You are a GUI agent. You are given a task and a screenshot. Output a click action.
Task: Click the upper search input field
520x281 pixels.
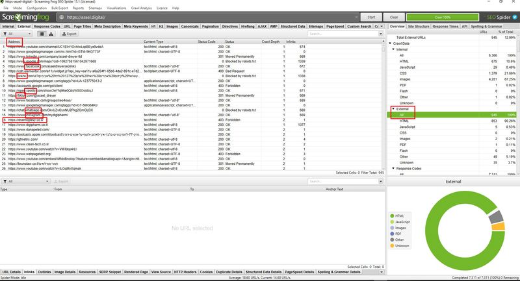click(343, 34)
